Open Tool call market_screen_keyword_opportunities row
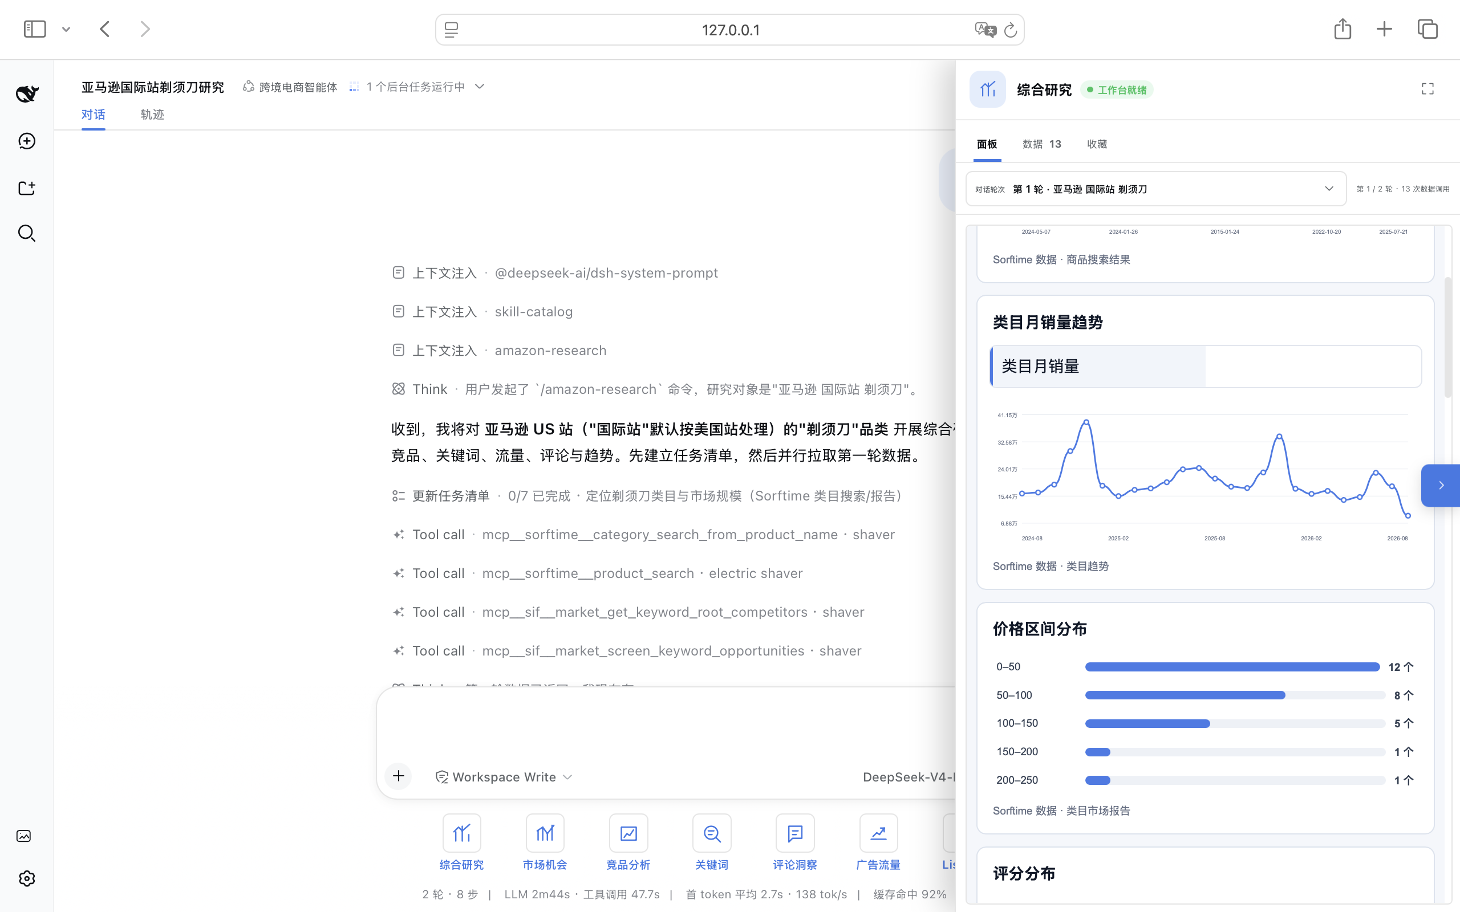Viewport: 1460px width, 912px height. coord(626,651)
